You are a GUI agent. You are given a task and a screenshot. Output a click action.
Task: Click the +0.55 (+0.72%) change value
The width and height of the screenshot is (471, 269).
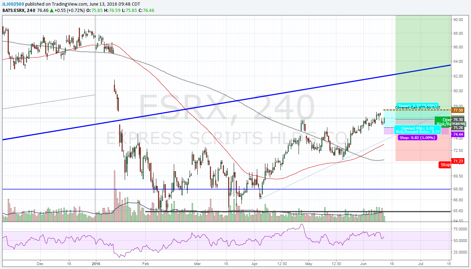70,11
